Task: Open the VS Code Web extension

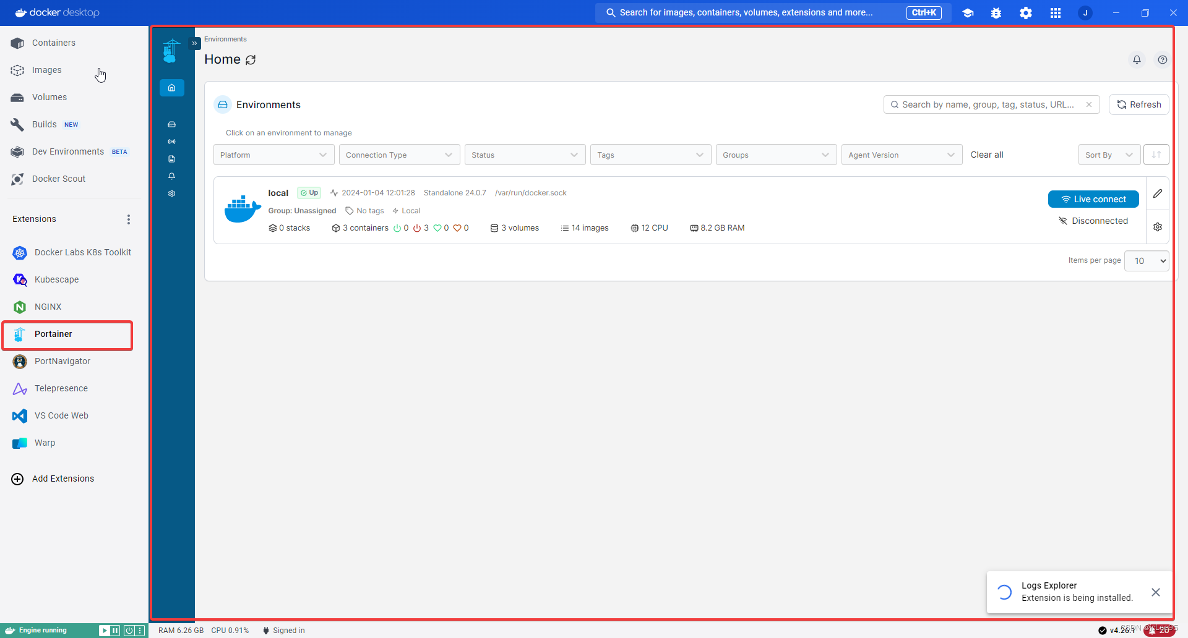Action: click(x=74, y=415)
